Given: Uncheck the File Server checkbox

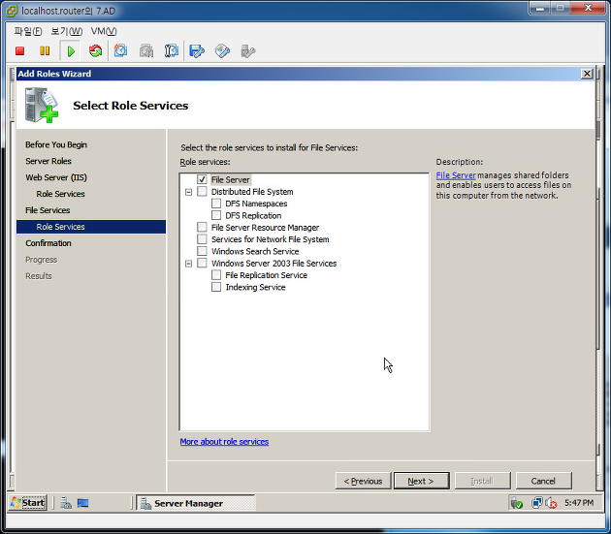Looking at the screenshot, I should (202, 179).
